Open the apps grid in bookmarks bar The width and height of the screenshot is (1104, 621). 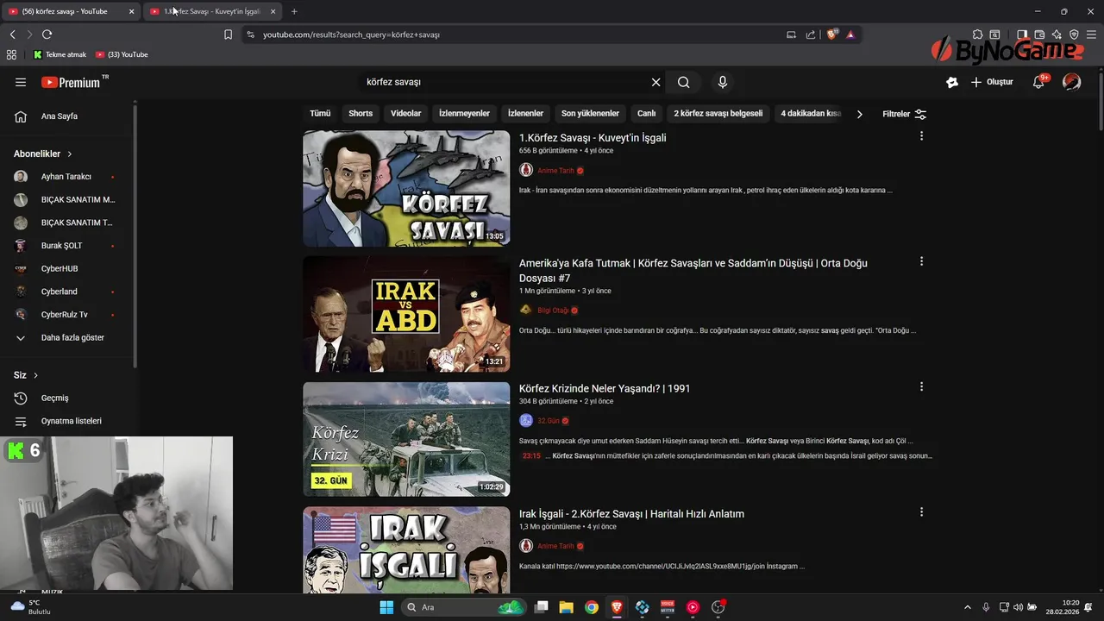[11, 54]
